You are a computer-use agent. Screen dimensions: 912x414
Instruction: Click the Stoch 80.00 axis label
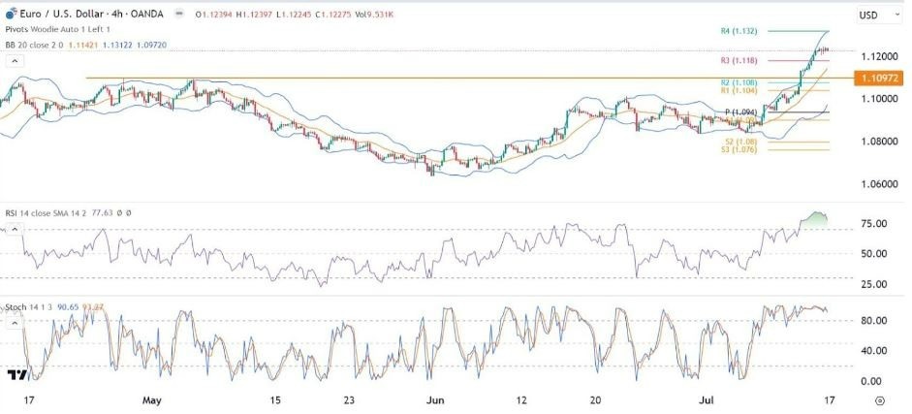coord(875,321)
